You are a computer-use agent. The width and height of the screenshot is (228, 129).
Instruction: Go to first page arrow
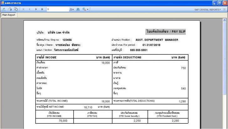point(23,9)
